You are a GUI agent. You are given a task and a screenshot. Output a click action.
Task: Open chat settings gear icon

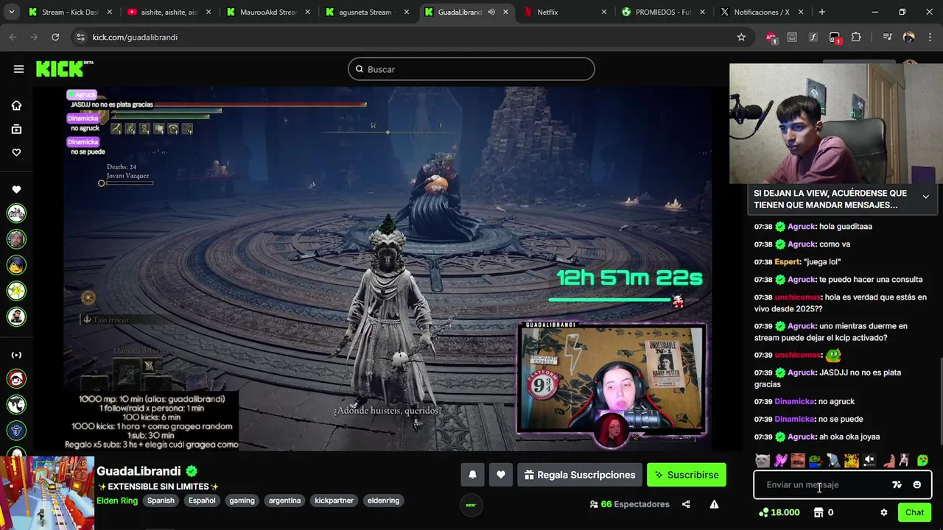(883, 512)
